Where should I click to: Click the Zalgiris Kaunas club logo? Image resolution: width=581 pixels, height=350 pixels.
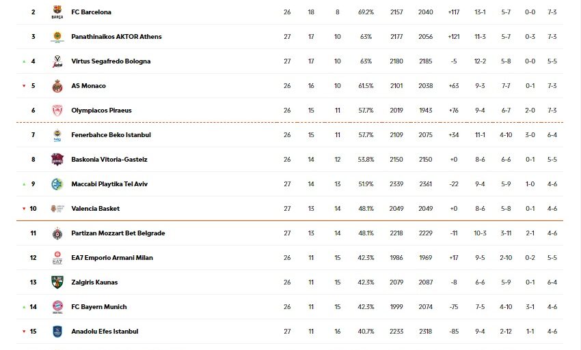[x=57, y=282]
